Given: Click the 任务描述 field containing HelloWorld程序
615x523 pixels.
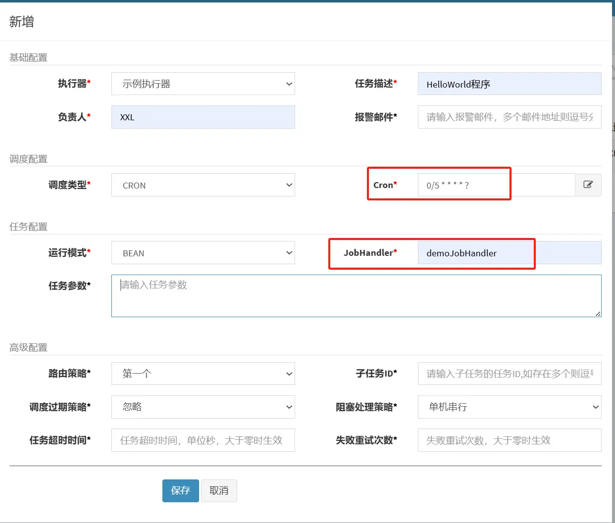Looking at the screenshot, I should pyautogui.click(x=509, y=84).
